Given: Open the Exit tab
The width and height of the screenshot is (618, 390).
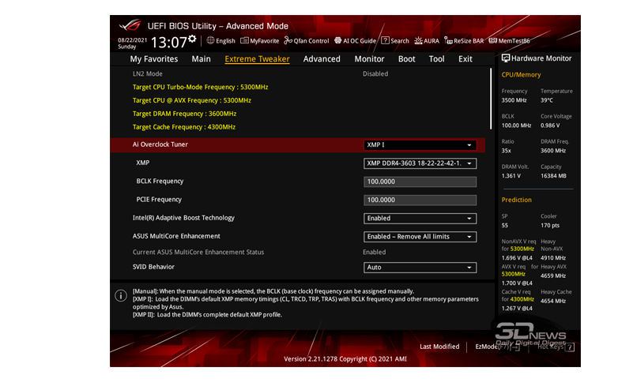Looking at the screenshot, I should 465,59.
